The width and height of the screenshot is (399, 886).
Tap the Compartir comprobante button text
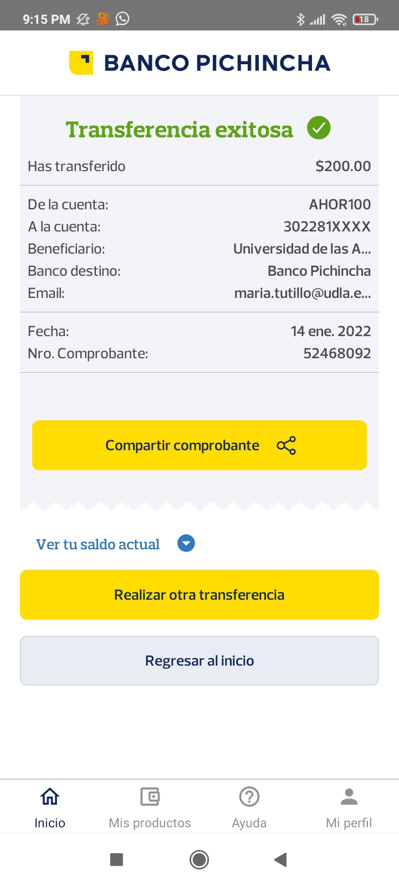[182, 445]
